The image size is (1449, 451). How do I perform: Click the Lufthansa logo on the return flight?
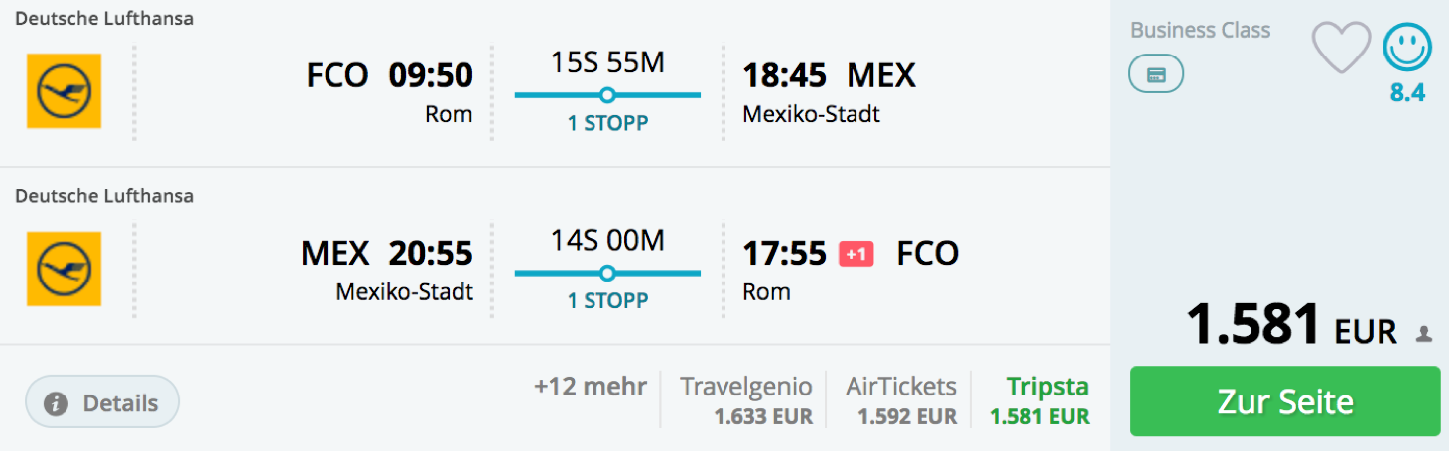[x=64, y=269]
